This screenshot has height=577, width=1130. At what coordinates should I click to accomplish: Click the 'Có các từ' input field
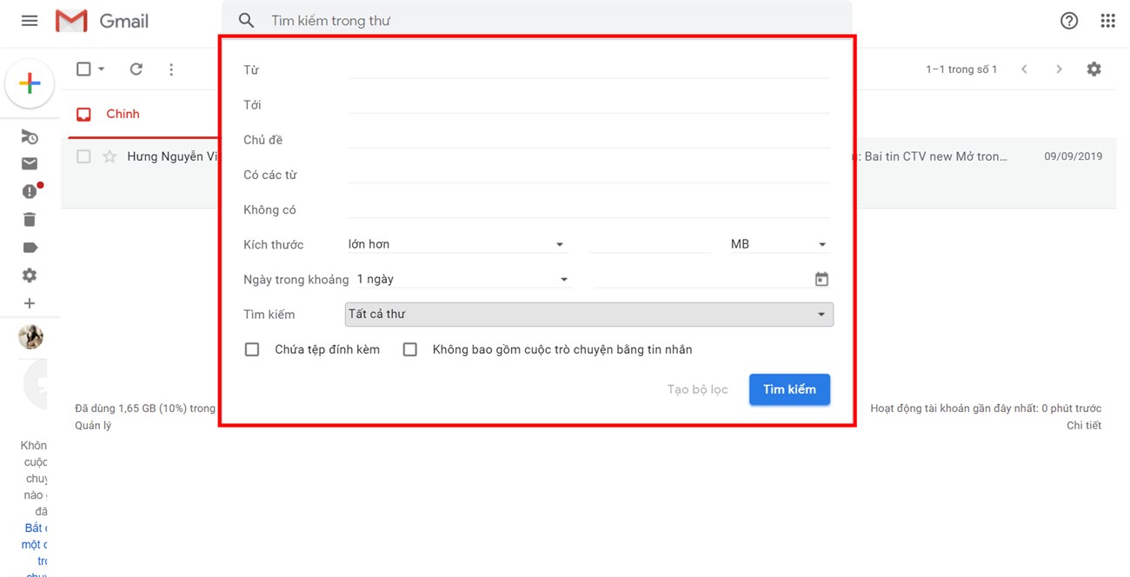[588, 174]
